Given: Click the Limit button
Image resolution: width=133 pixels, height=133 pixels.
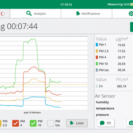Looking at the screenshot, I should [77, 123].
